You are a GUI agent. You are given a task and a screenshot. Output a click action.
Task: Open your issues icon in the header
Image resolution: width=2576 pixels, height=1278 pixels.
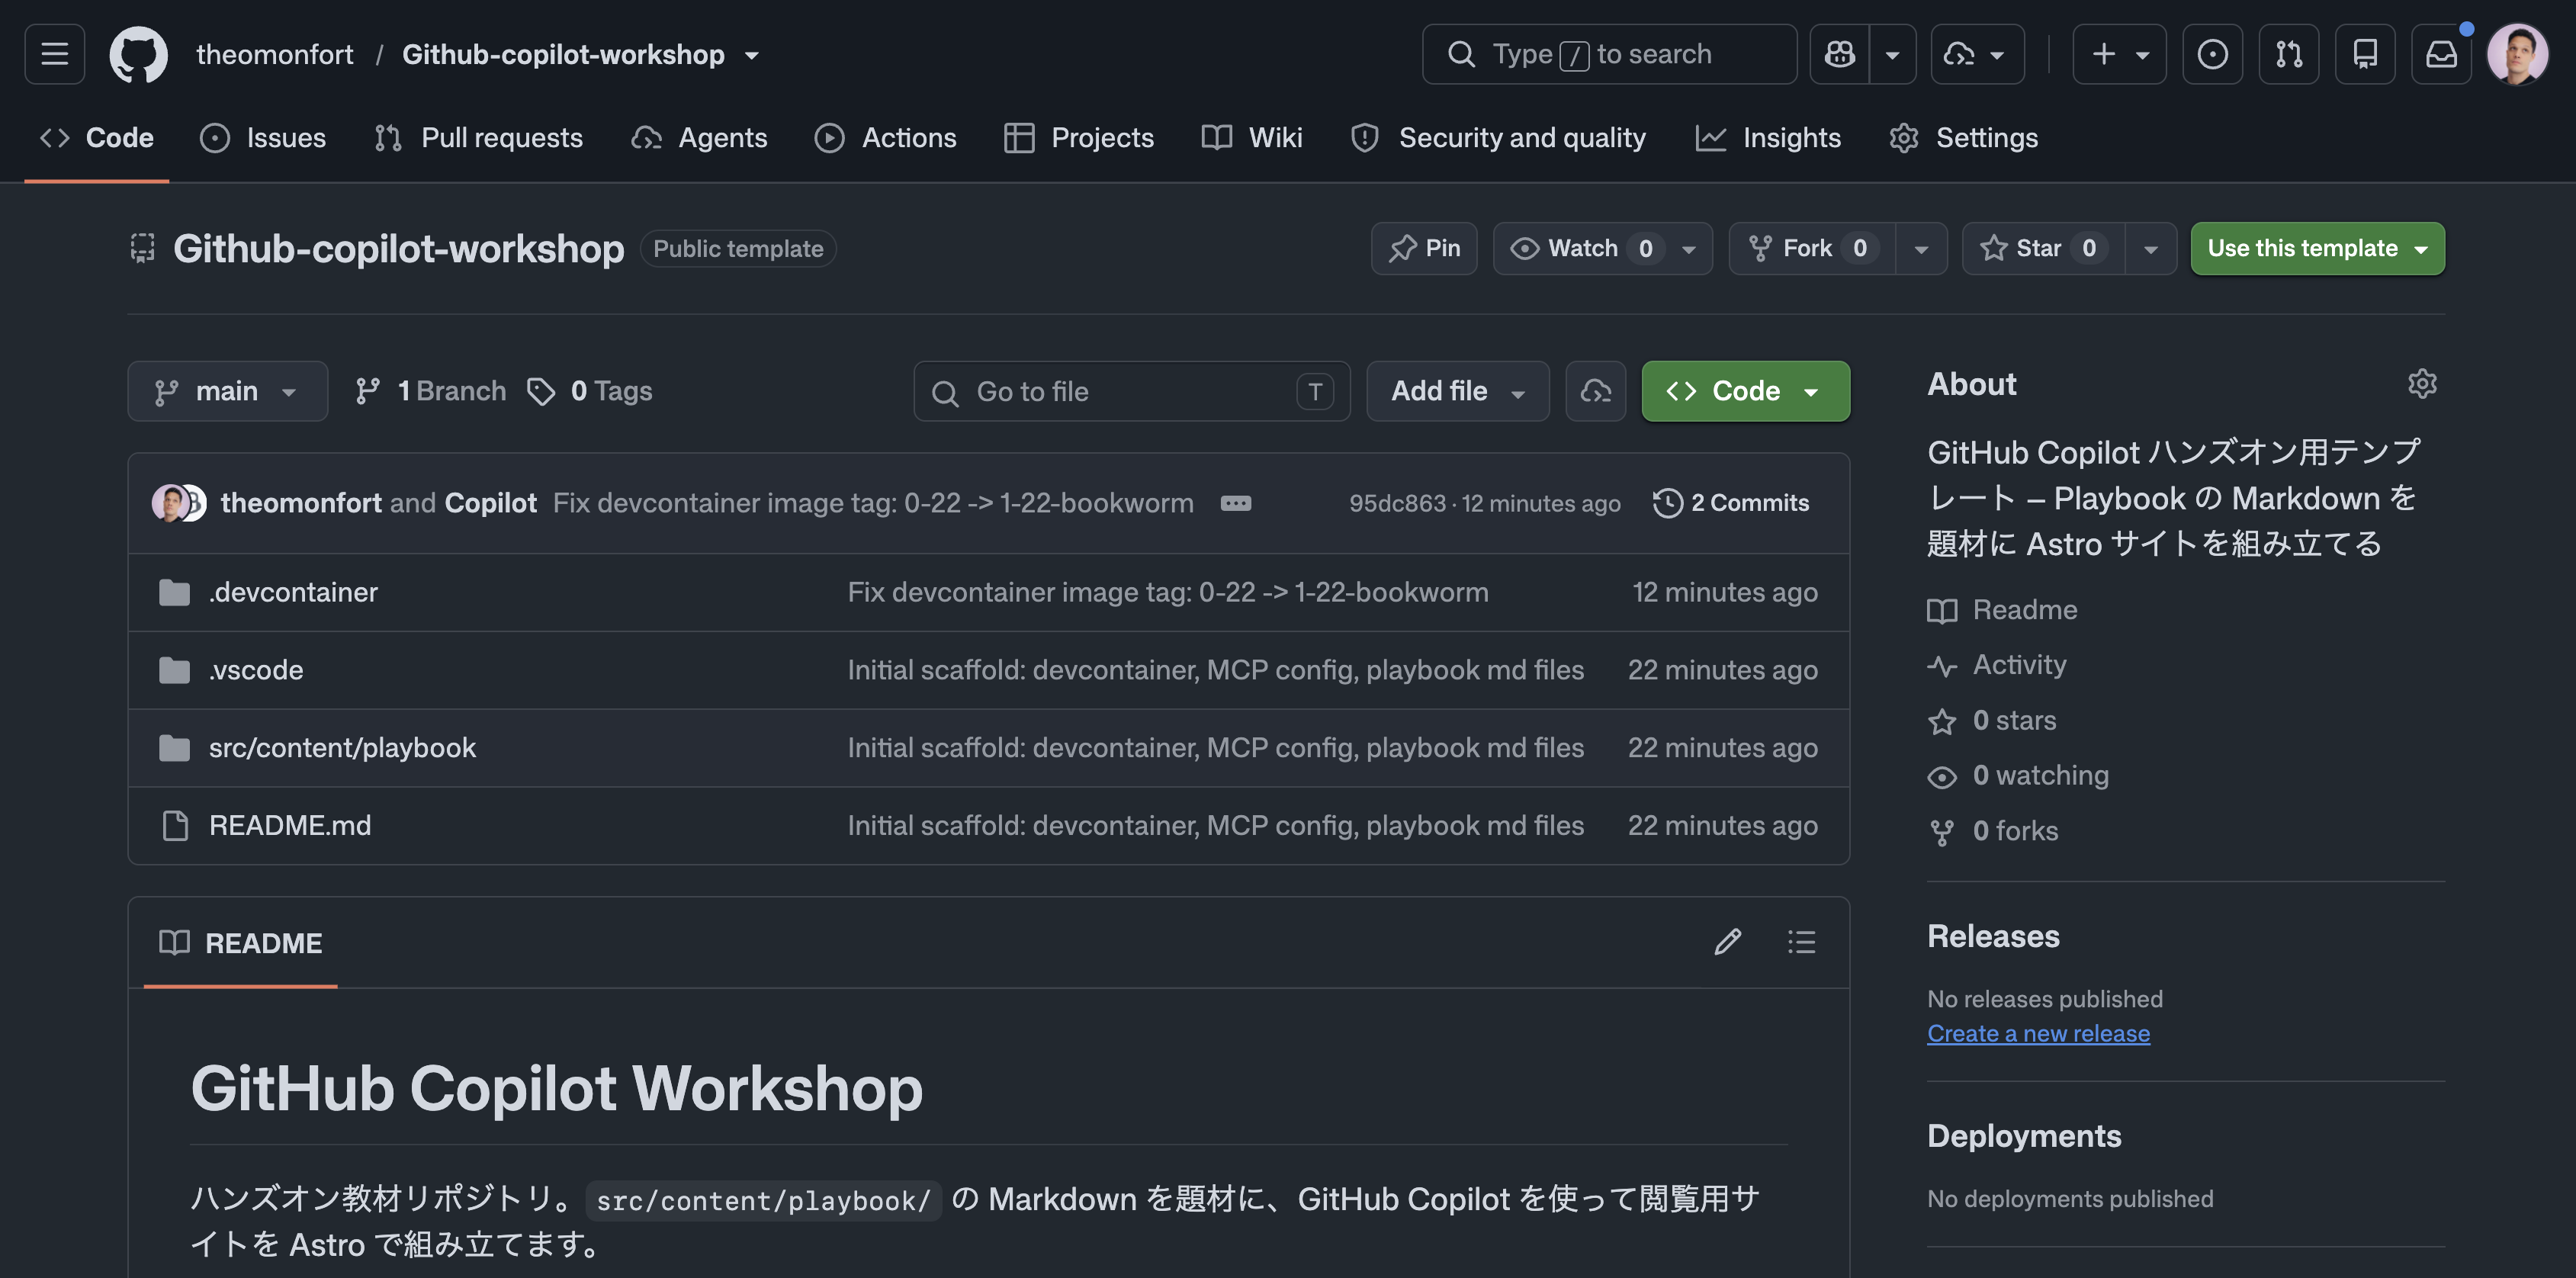(2212, 54)
